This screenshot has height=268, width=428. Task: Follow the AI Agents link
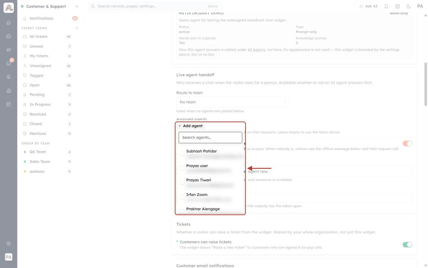pyautogui.click(x=257, y=50)
